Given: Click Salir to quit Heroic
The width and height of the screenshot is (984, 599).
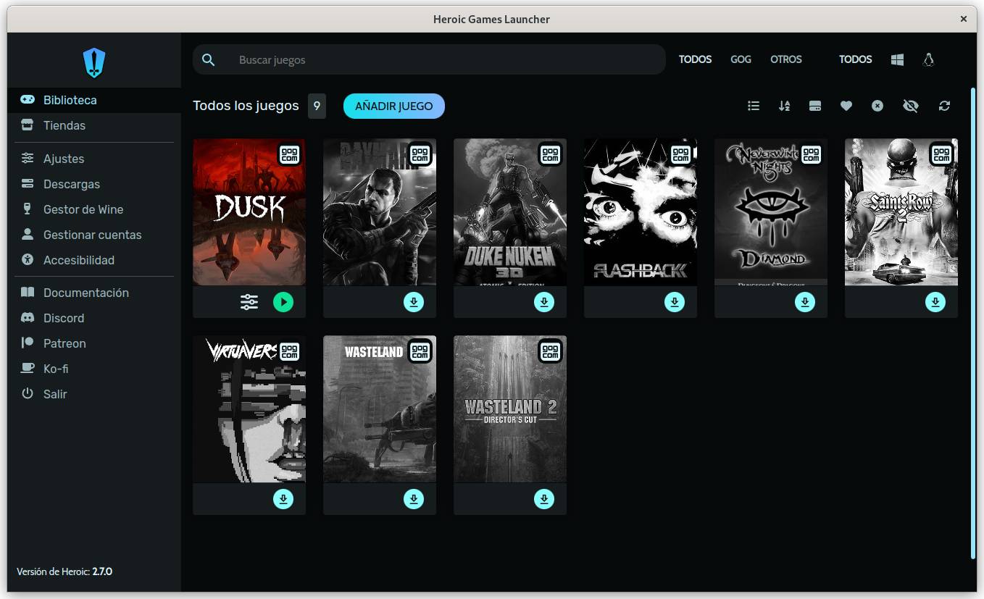Looking at the screenshot, I should pos(94,394).
